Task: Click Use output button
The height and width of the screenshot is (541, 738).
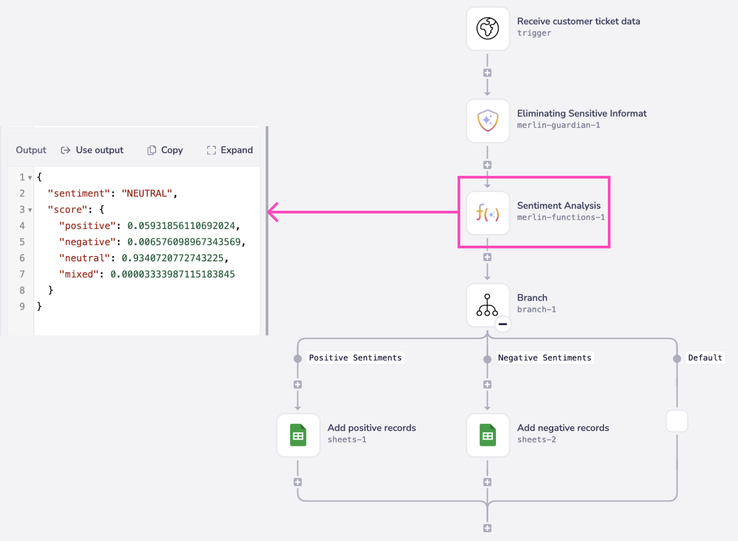Action: point(92,150)
